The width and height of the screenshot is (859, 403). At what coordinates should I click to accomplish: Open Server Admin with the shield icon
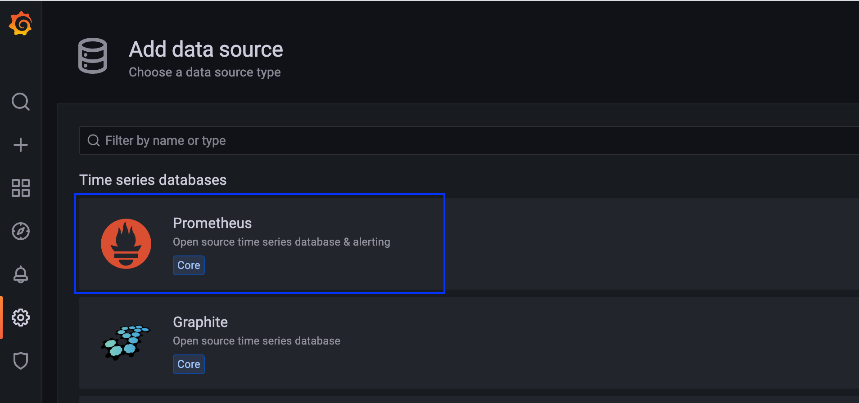pos(21,361)
